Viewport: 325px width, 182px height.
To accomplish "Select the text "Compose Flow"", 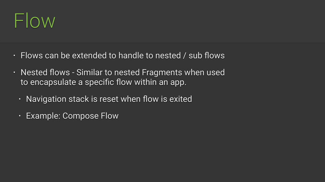I will 90,116.
